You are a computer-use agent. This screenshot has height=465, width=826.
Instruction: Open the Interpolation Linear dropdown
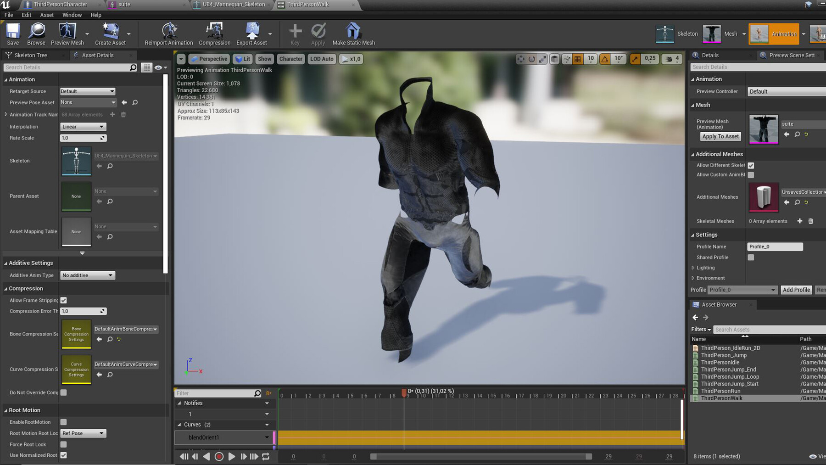83,127
